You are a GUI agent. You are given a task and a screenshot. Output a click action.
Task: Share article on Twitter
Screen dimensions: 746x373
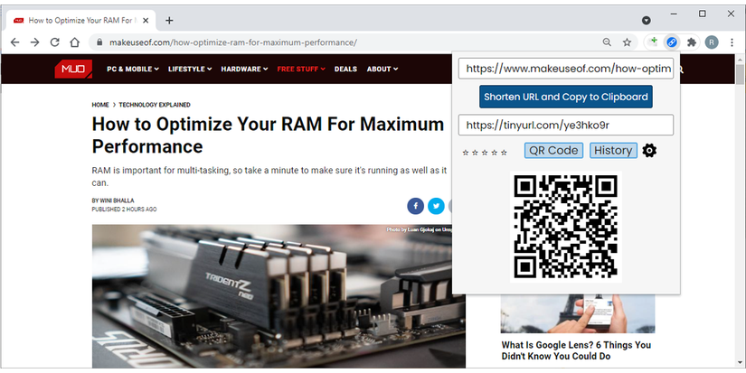coord(436,206)
